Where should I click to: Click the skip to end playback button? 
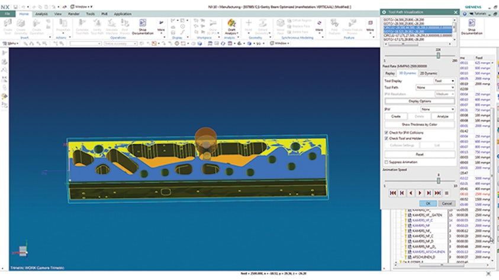[x=437, y=193]
